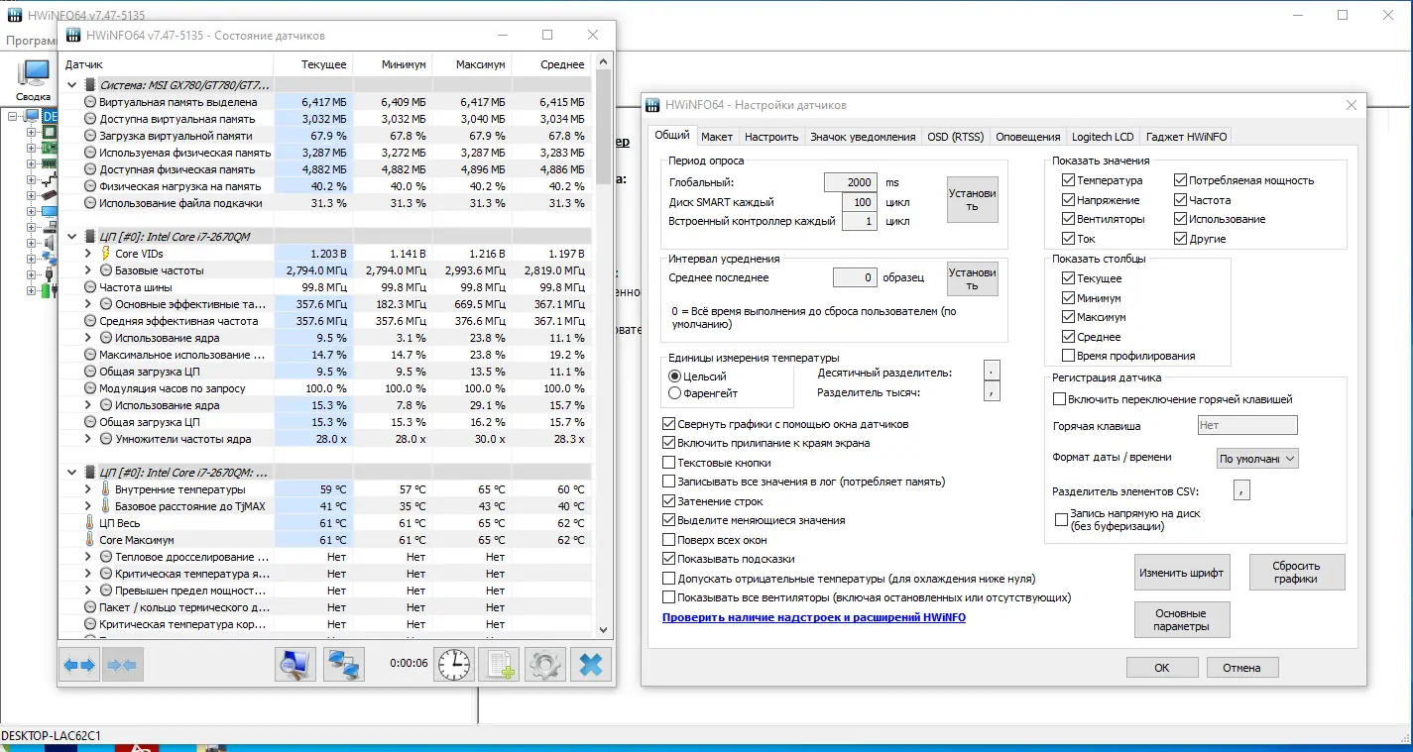The width and height of the screenshot is (1413, 752).
Task: Enable the Время профилирования column checkbox
Action: (x=1068, y=356)
